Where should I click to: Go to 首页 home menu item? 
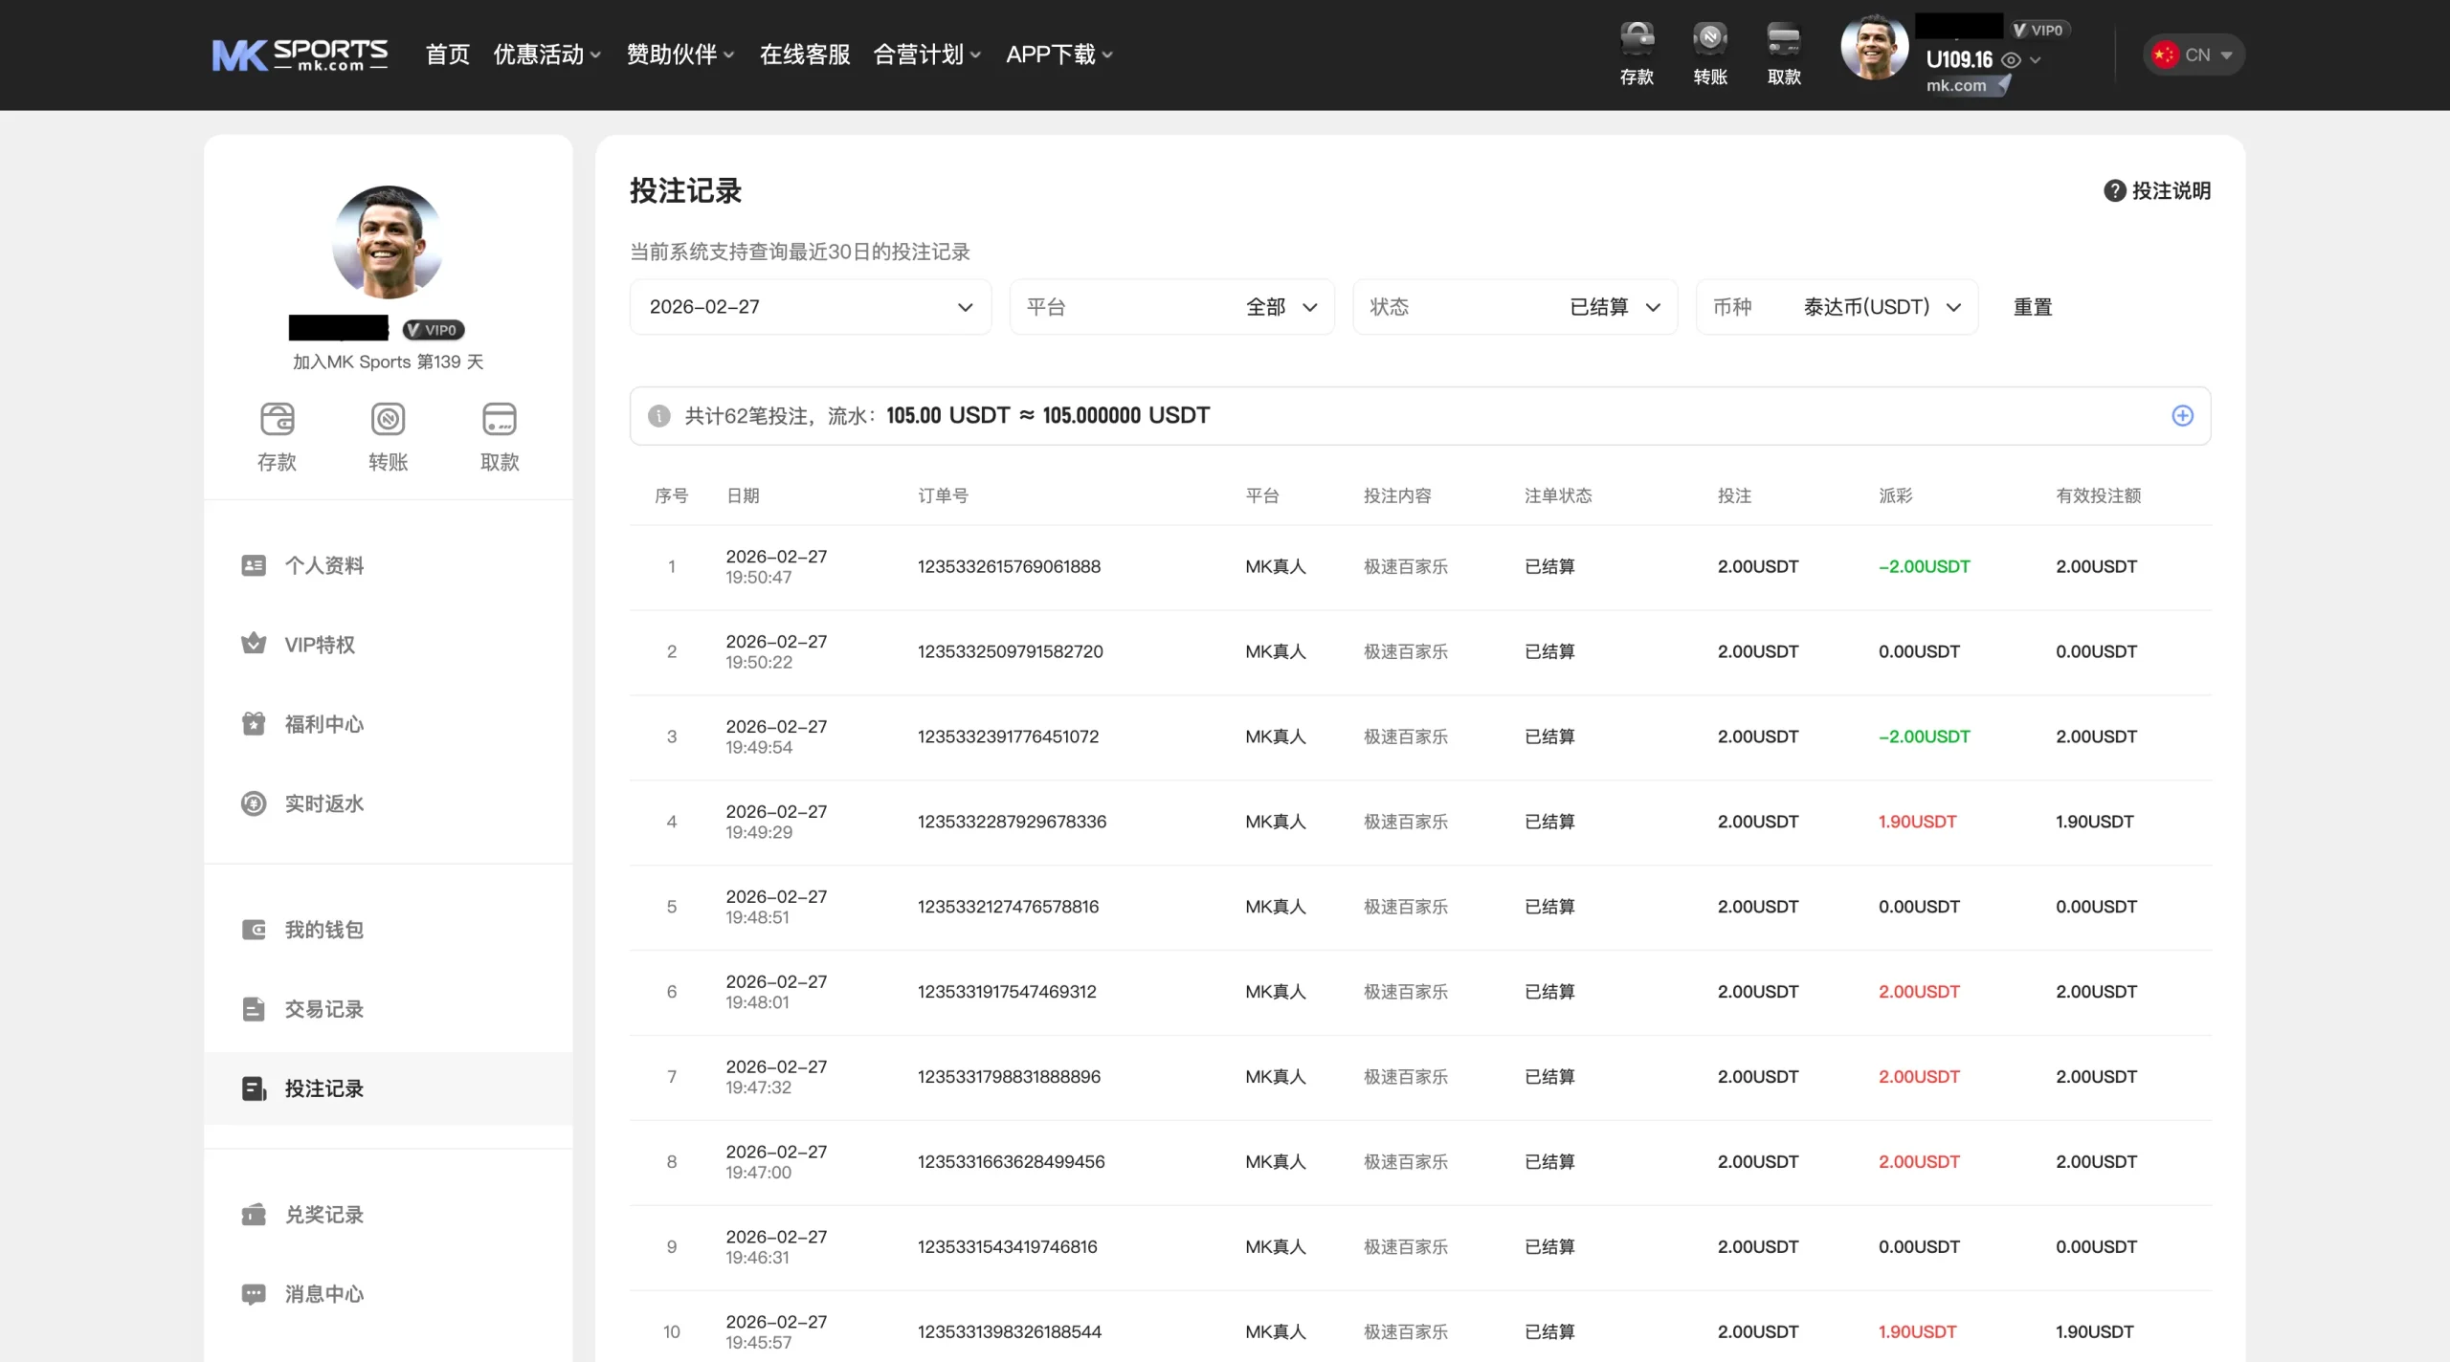[x=447, y=55]
